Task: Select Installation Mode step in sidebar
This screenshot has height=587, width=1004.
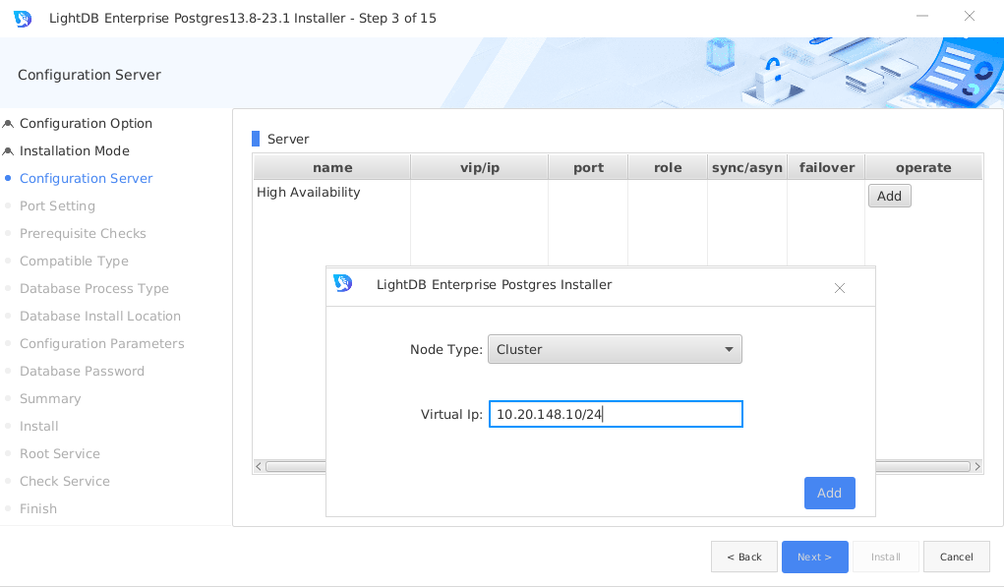Action: tap(75, 151)
